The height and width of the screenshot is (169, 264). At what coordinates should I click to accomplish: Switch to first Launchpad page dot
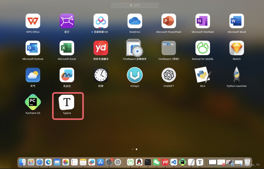(x=133, y=149)
